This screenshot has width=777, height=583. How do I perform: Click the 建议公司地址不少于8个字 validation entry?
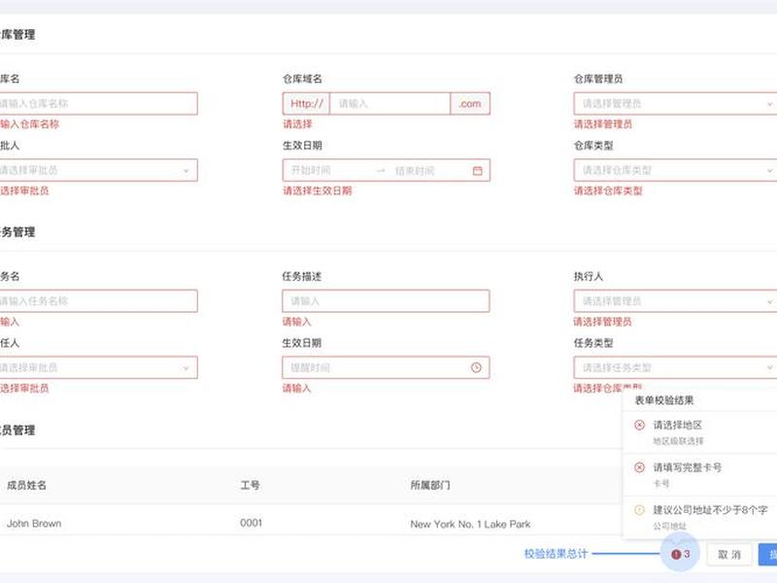click(x=699, y=517)
